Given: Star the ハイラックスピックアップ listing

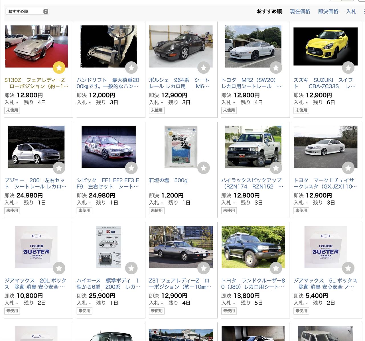Looking at the screenshot, I should coord(276,168).
